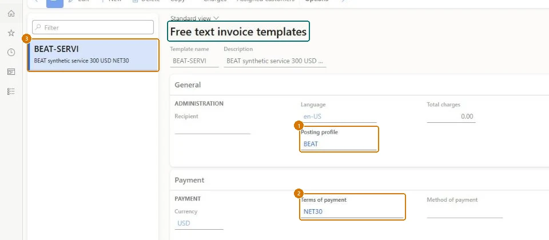
Task: Click the Recipient field
Action: (213, 128)
